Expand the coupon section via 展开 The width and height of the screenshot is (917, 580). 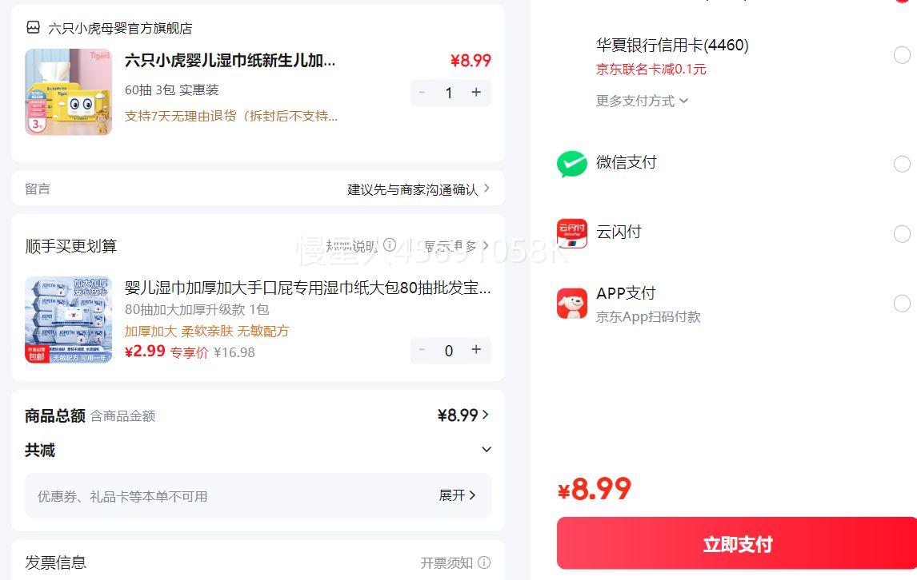(x=457, y=495)
